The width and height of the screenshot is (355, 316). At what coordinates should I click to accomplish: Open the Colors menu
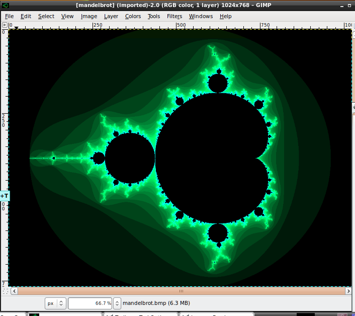(133, 16)
